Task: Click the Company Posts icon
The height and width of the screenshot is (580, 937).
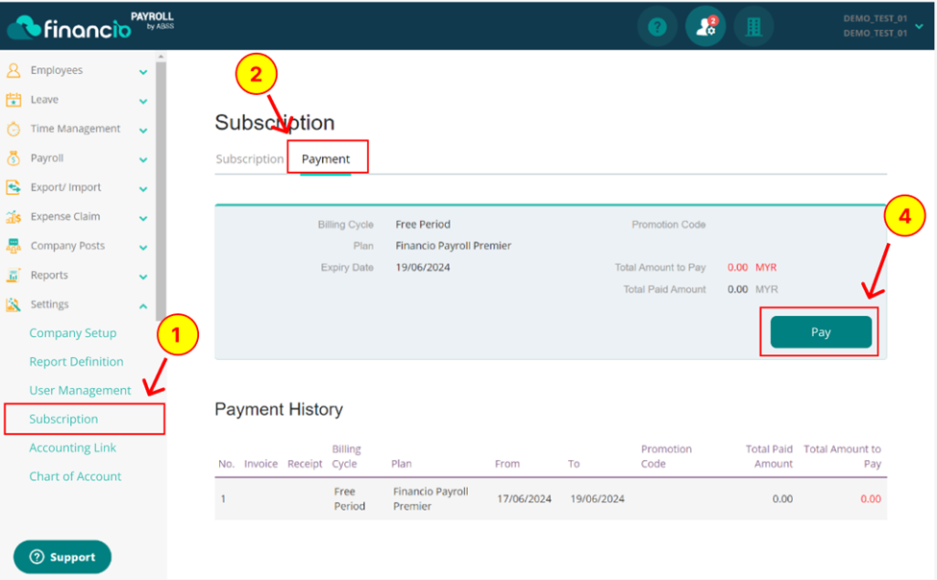Action: 13,246
